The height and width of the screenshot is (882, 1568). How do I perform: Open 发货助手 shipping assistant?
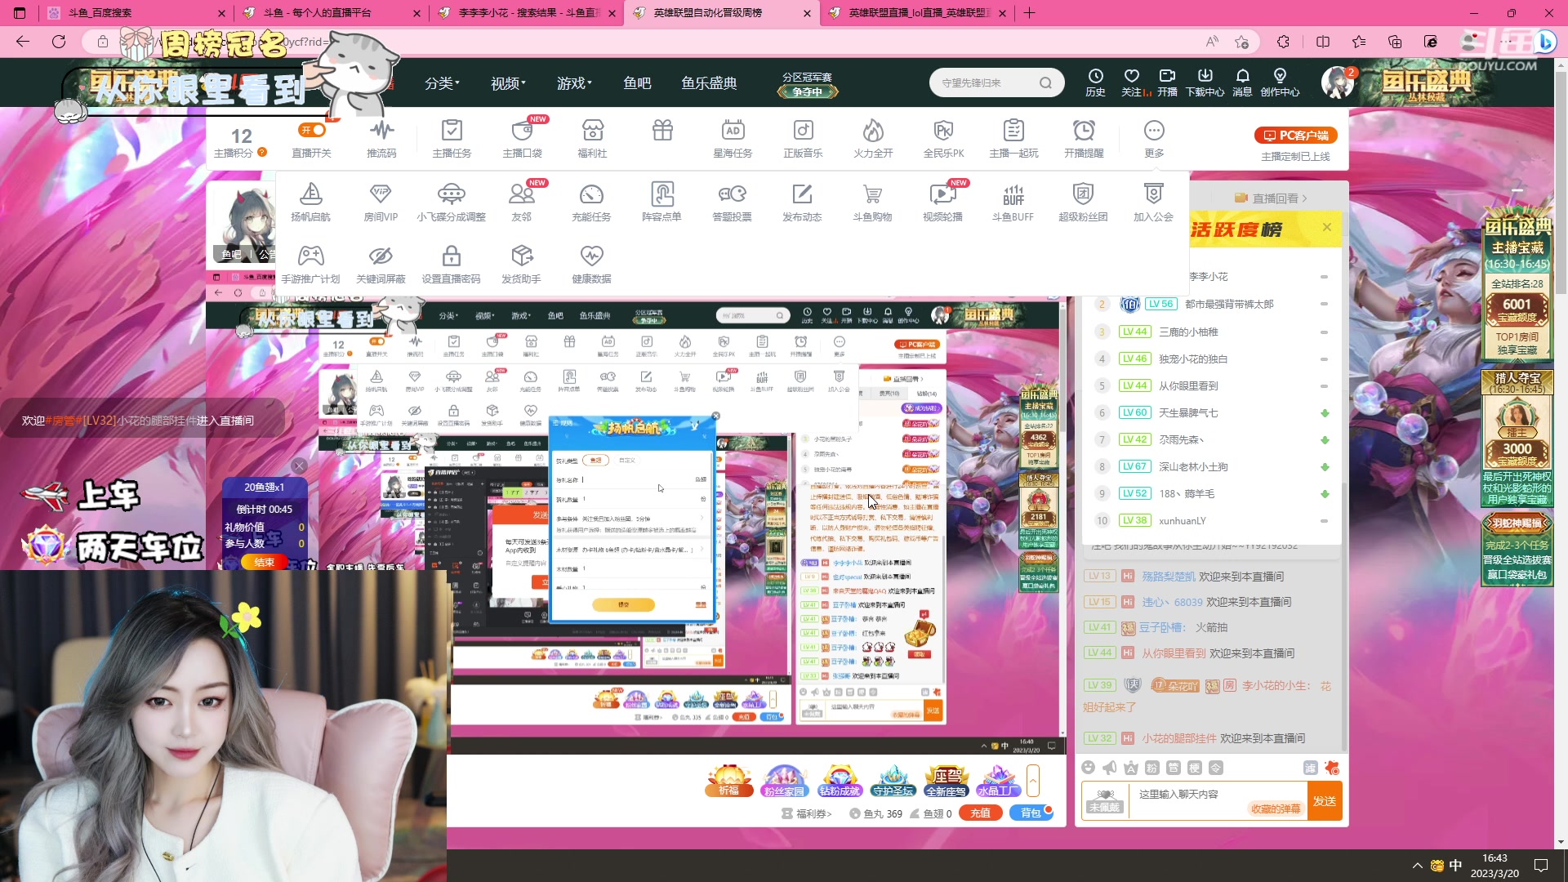[521, 265]
